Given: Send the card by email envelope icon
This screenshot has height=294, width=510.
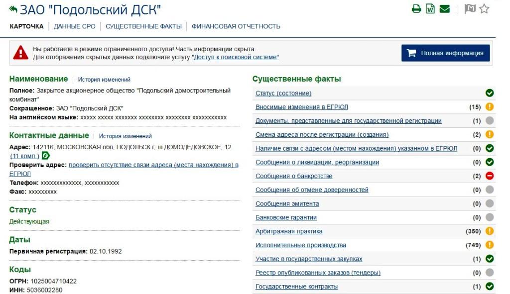Looking at the screenshot, I should click(445, 9).
